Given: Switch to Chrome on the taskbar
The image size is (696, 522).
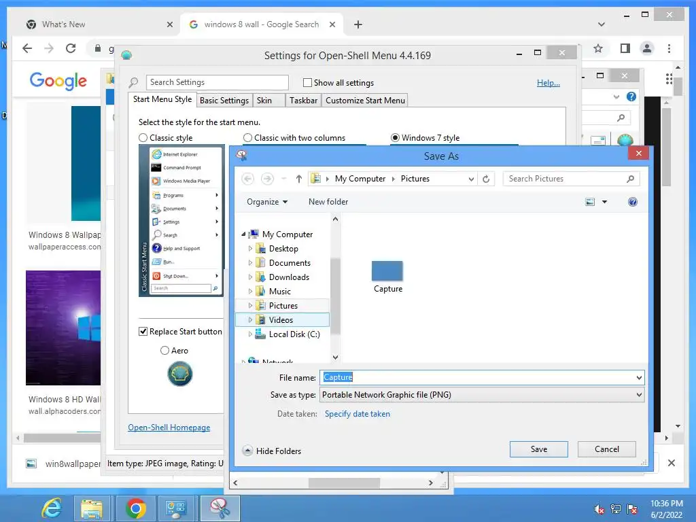Looking at the screenshot, I should pos(135,508).
